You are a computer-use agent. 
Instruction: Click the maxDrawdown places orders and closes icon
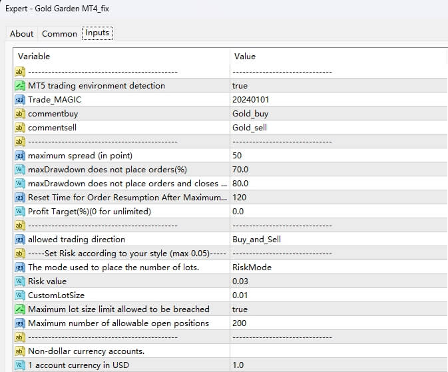pyautogui.click(x=20, y=183)
